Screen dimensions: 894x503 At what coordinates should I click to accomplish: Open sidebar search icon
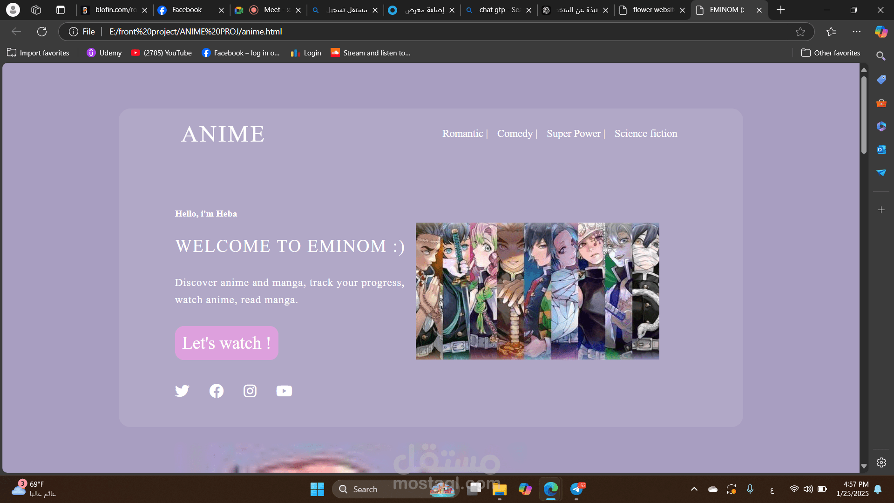880,56
